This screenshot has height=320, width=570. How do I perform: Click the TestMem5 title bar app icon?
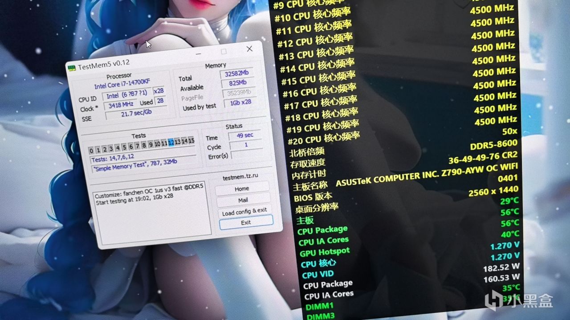coord(71,68)
